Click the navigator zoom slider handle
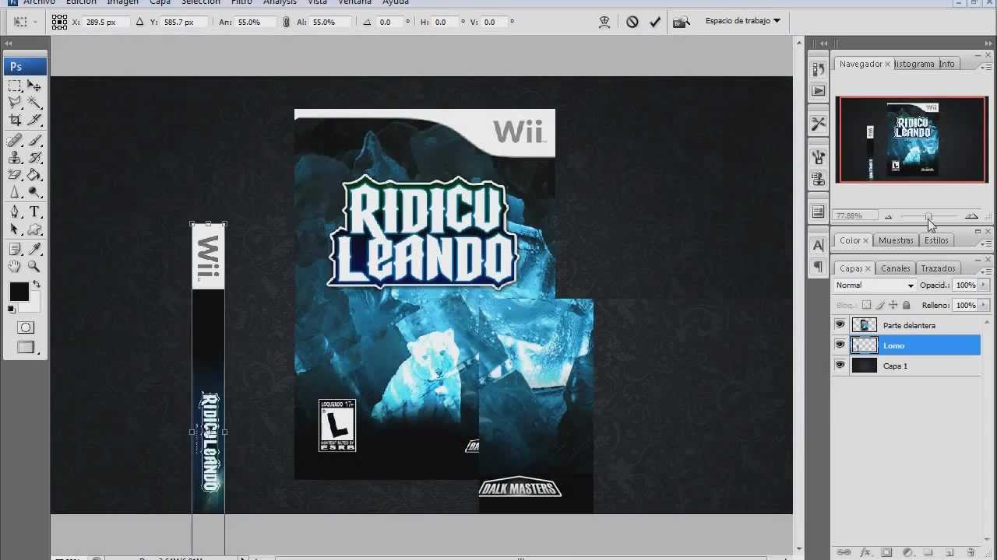The width and height of the screenshot is (997, 560). (x=928, y=216)
